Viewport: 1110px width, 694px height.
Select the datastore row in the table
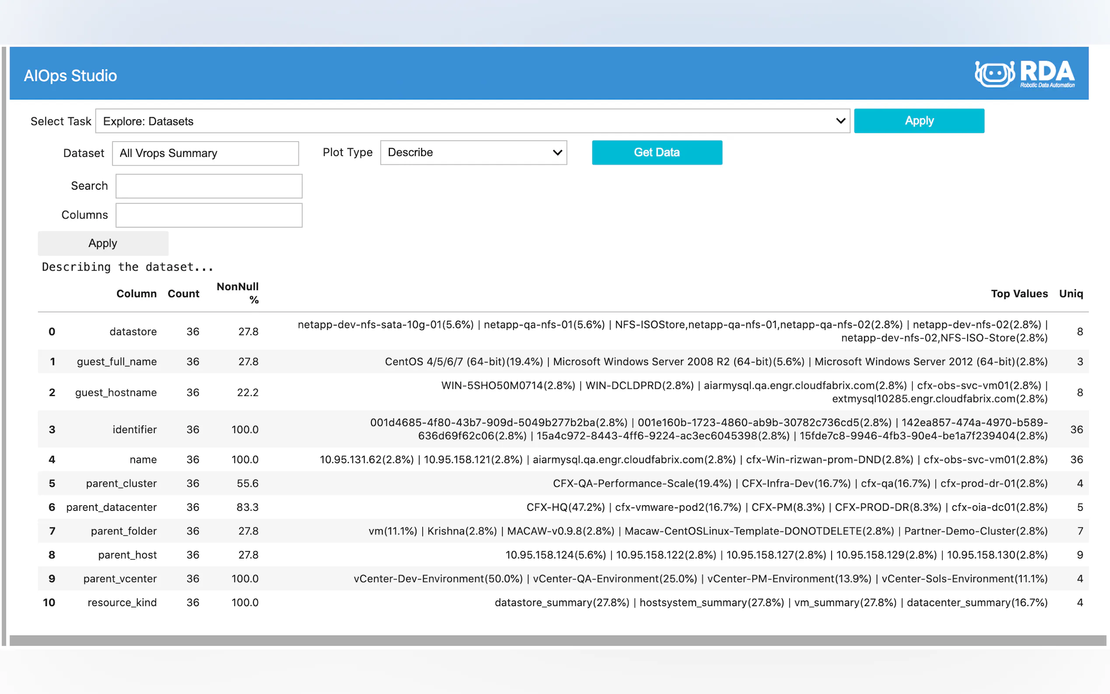(x=132, y=331)
